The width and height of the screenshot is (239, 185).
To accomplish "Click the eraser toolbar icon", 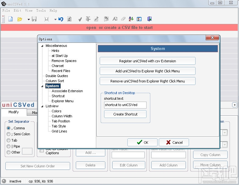I will 123,19.
